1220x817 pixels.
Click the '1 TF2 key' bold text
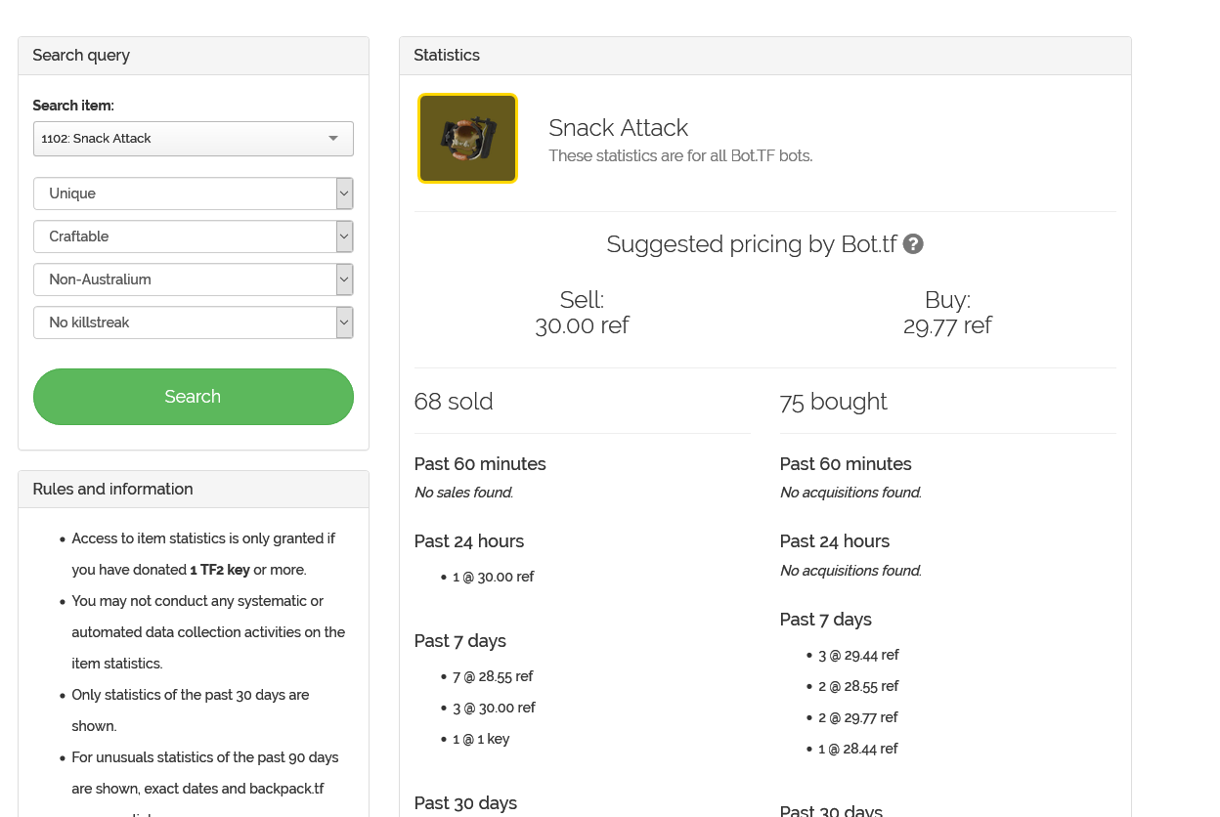(220, 570)
